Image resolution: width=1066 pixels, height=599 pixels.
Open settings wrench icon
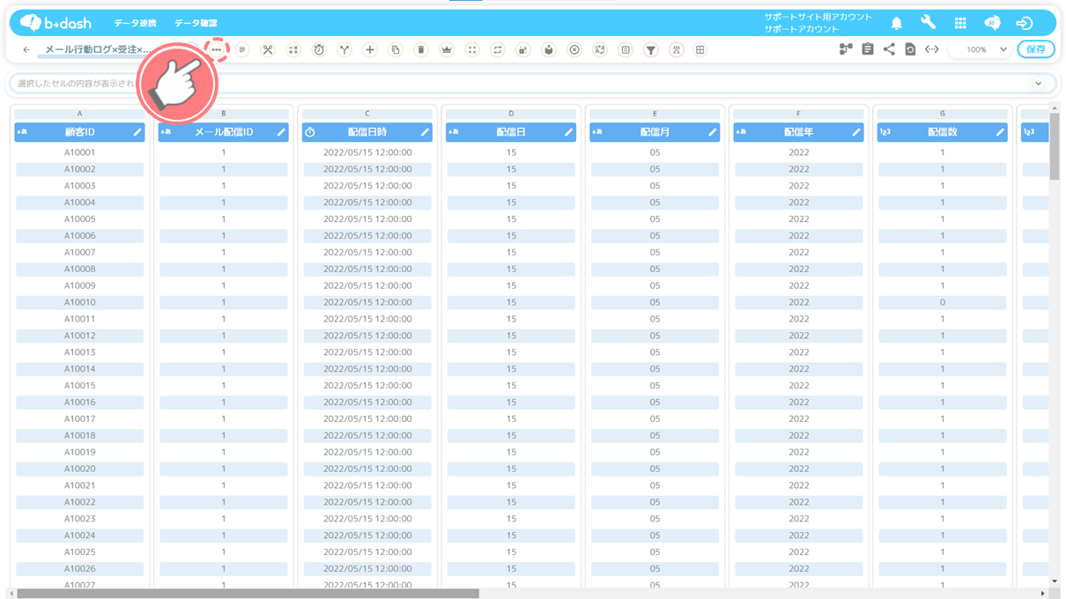click(929, 23)
